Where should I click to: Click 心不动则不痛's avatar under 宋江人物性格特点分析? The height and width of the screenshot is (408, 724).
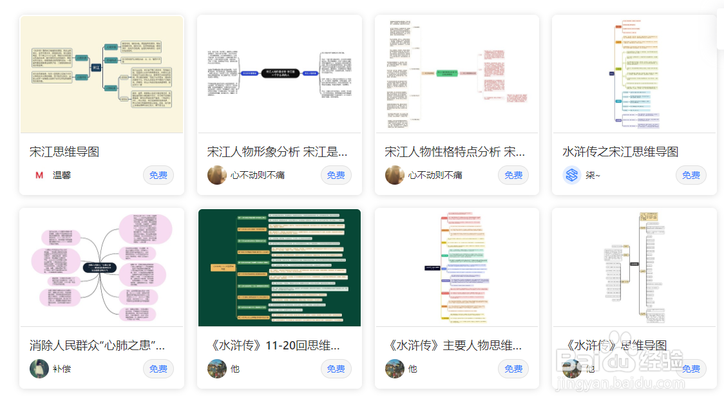(395, 174)
